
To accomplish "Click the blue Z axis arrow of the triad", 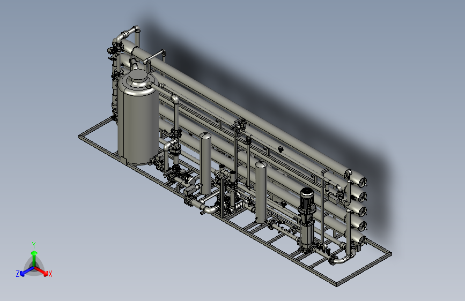I will [x=27, y=271].
